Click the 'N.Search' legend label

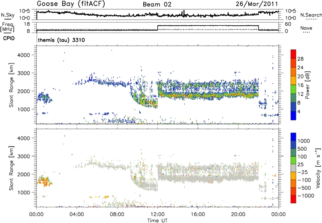coord(311,15)
